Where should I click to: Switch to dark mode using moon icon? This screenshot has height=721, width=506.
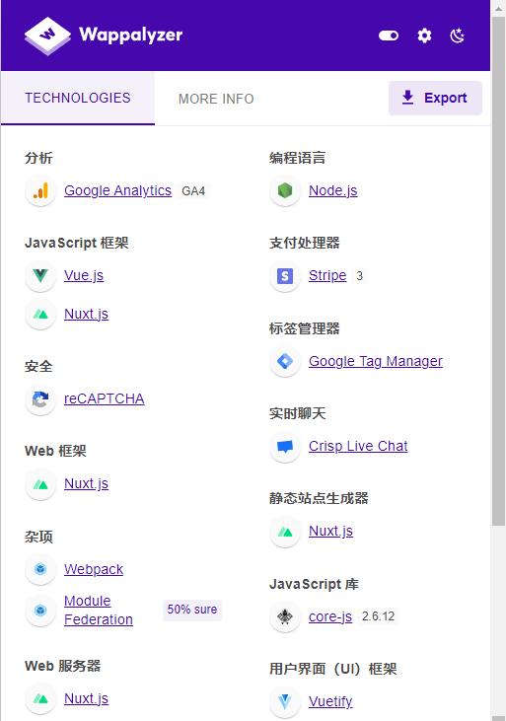coord(458,36)
